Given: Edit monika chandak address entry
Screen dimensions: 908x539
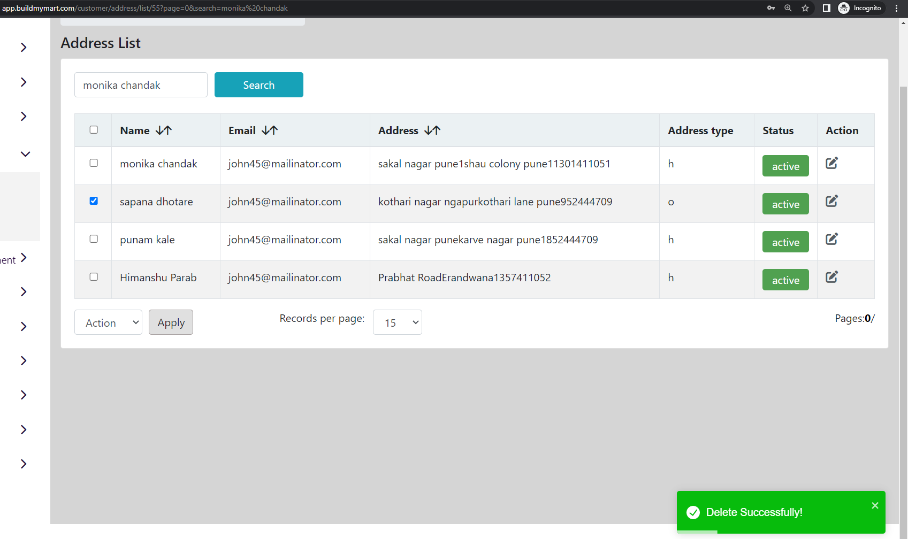Looking at the screenshot, I should click(x=831, y=163).
